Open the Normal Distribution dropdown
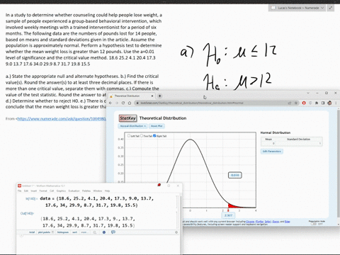Image resolution: width=340 pixels, height=255 pixels. [132, 126]
